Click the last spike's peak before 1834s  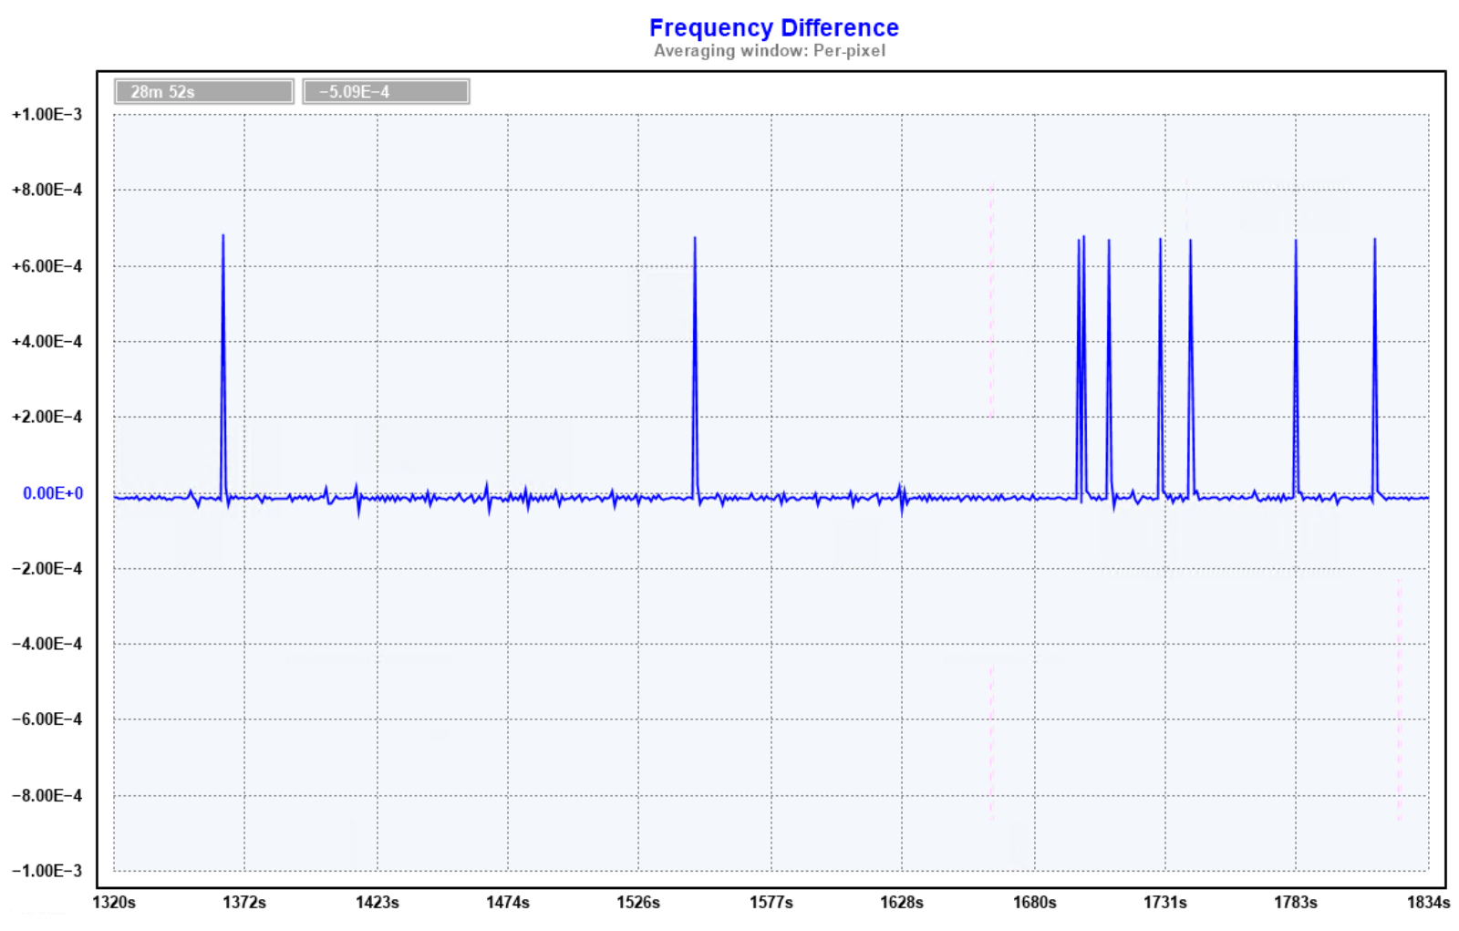tap(1374, 241)
